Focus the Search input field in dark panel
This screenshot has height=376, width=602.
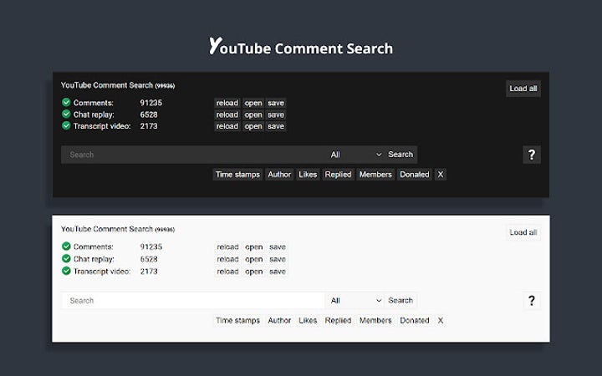point(192,155)
